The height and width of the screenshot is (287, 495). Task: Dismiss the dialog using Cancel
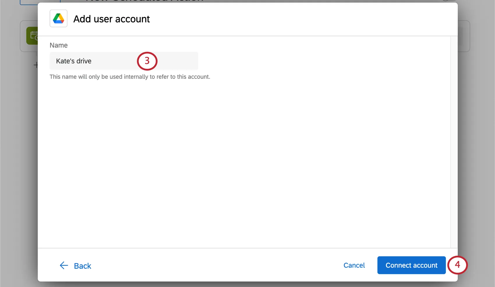click(354, 265)
